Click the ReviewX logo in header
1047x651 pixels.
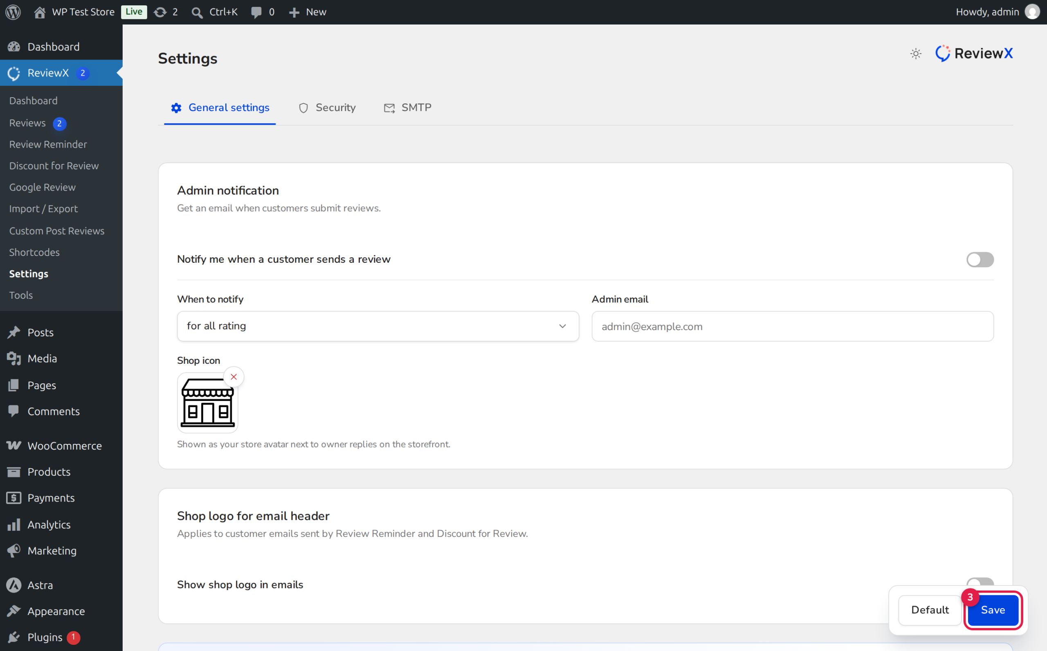tap(974, 54)
